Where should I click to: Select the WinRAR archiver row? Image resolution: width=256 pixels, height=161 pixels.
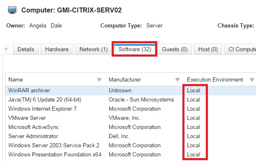(131, 91)
